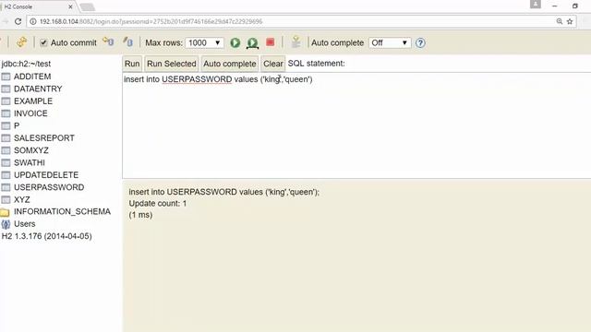
Task: Click the bookmark star icon
Action: coord(570,21)
